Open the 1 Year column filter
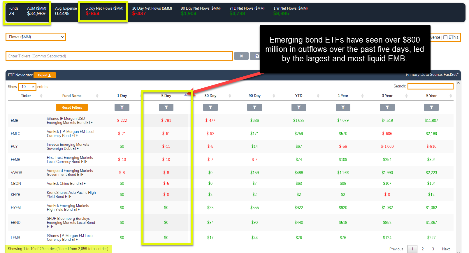The image size is (469, 253). click(343, 108)
